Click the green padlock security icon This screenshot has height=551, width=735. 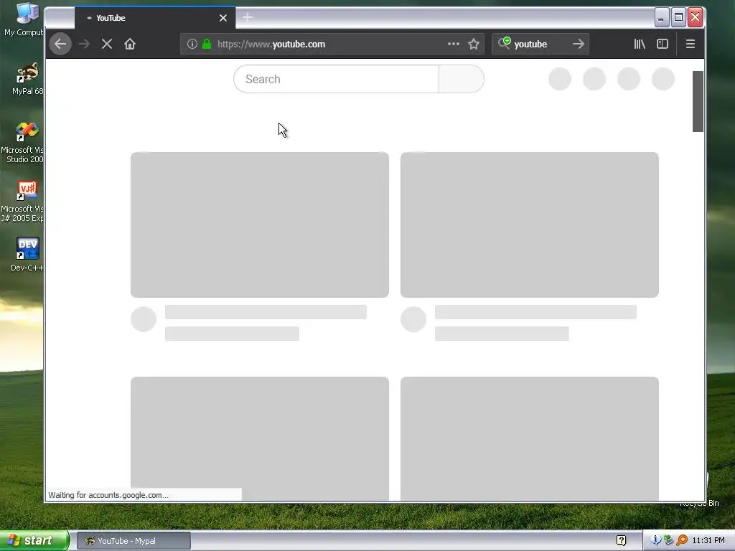click(x=207, y=44)
